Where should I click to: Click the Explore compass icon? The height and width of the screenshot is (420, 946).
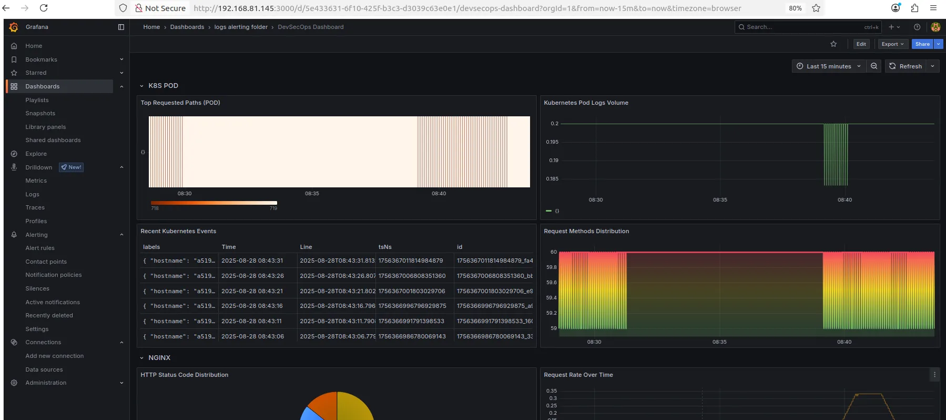(14, 154)
